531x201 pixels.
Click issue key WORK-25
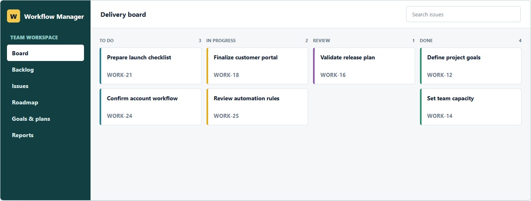pos(226,116)
